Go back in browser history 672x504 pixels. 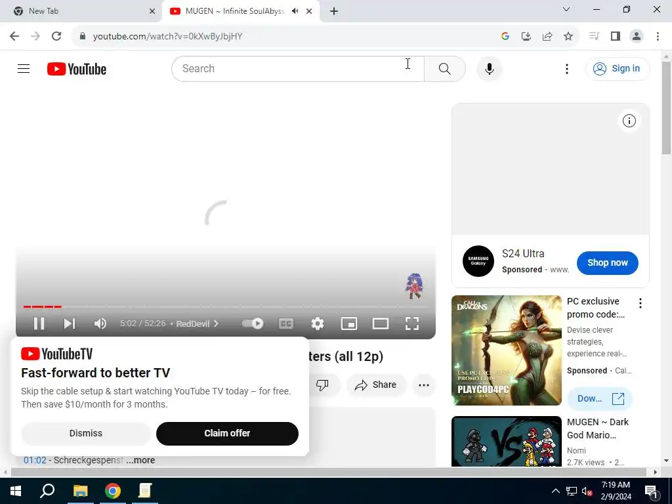click(x=14, y=36)
